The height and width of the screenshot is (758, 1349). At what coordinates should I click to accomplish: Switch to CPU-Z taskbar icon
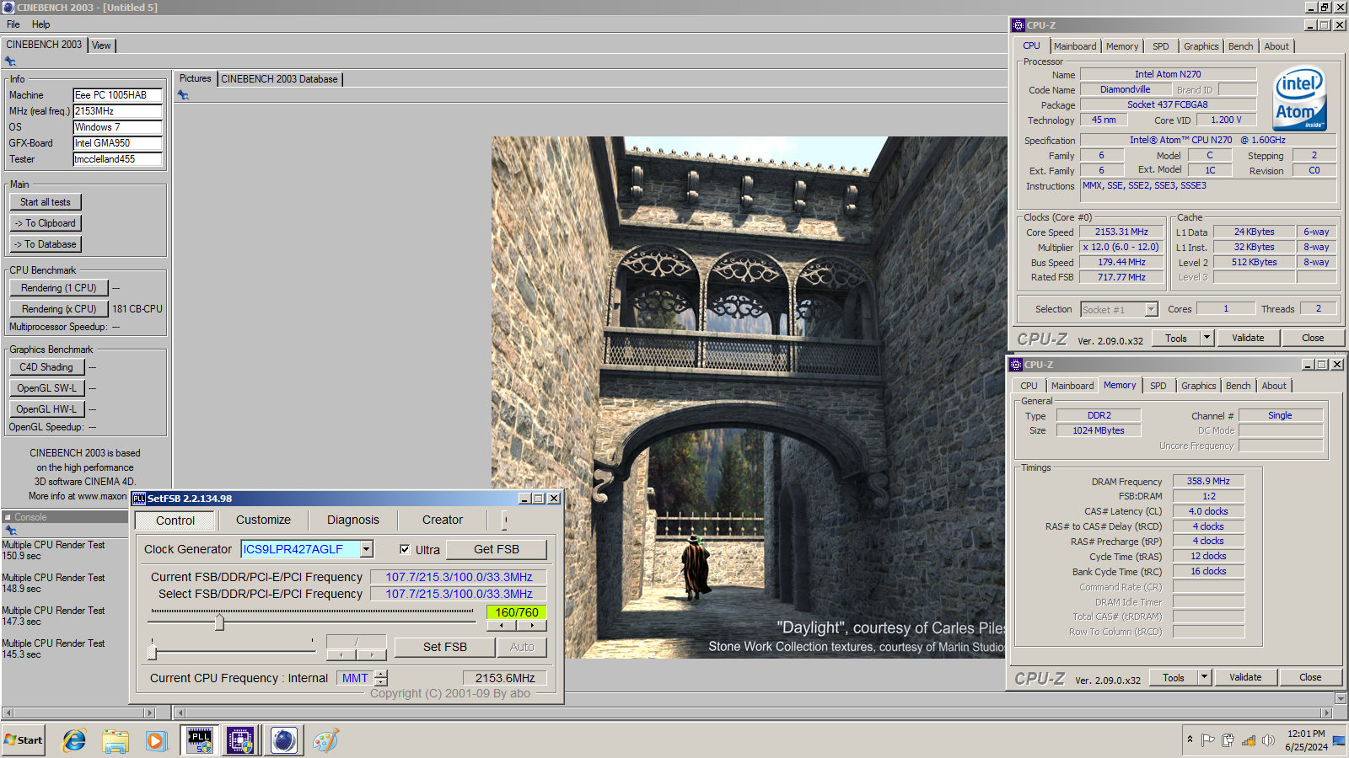click(240, 740)
